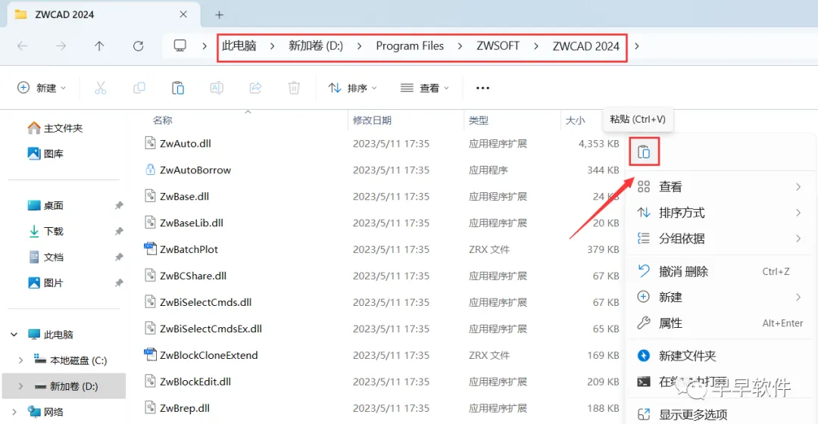Select file ZwBCShare.dll
The height and width of the screenshot is (424, 818).
point(193,276)
